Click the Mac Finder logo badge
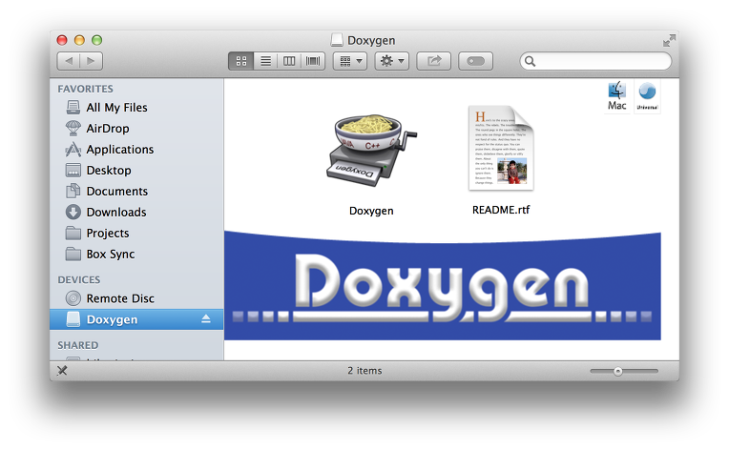The image size is (729, 450). point(617,96)
